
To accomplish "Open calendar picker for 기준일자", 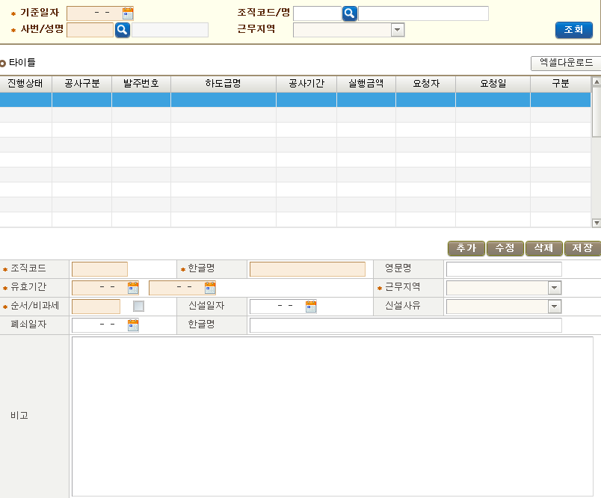I will click(x=128, y=13).
